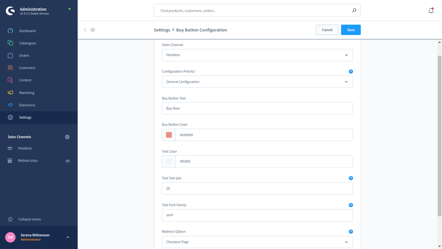The height and width of the screenshot is (249, 442).
Task: Click the Text Font Family field
Action: pos(257,215)
